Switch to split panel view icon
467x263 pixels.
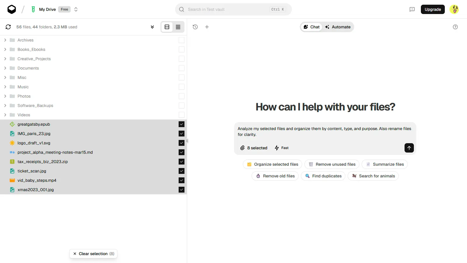(167, 27)
